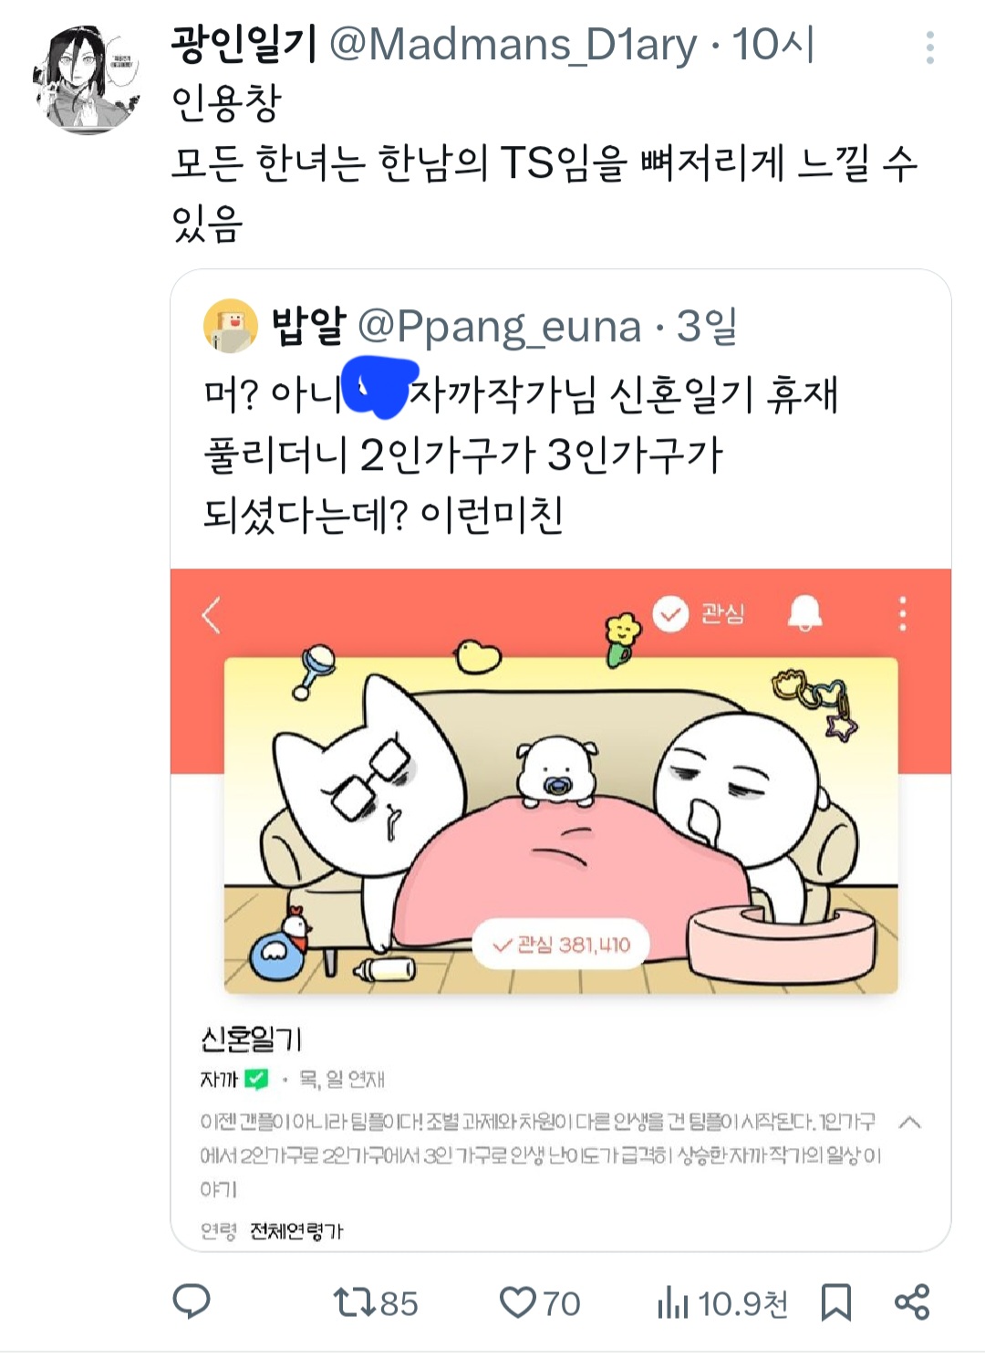Open webtoon header vertical dots menu
The width and height of the screenshot is (985, 1358).
tap(903, 614)
